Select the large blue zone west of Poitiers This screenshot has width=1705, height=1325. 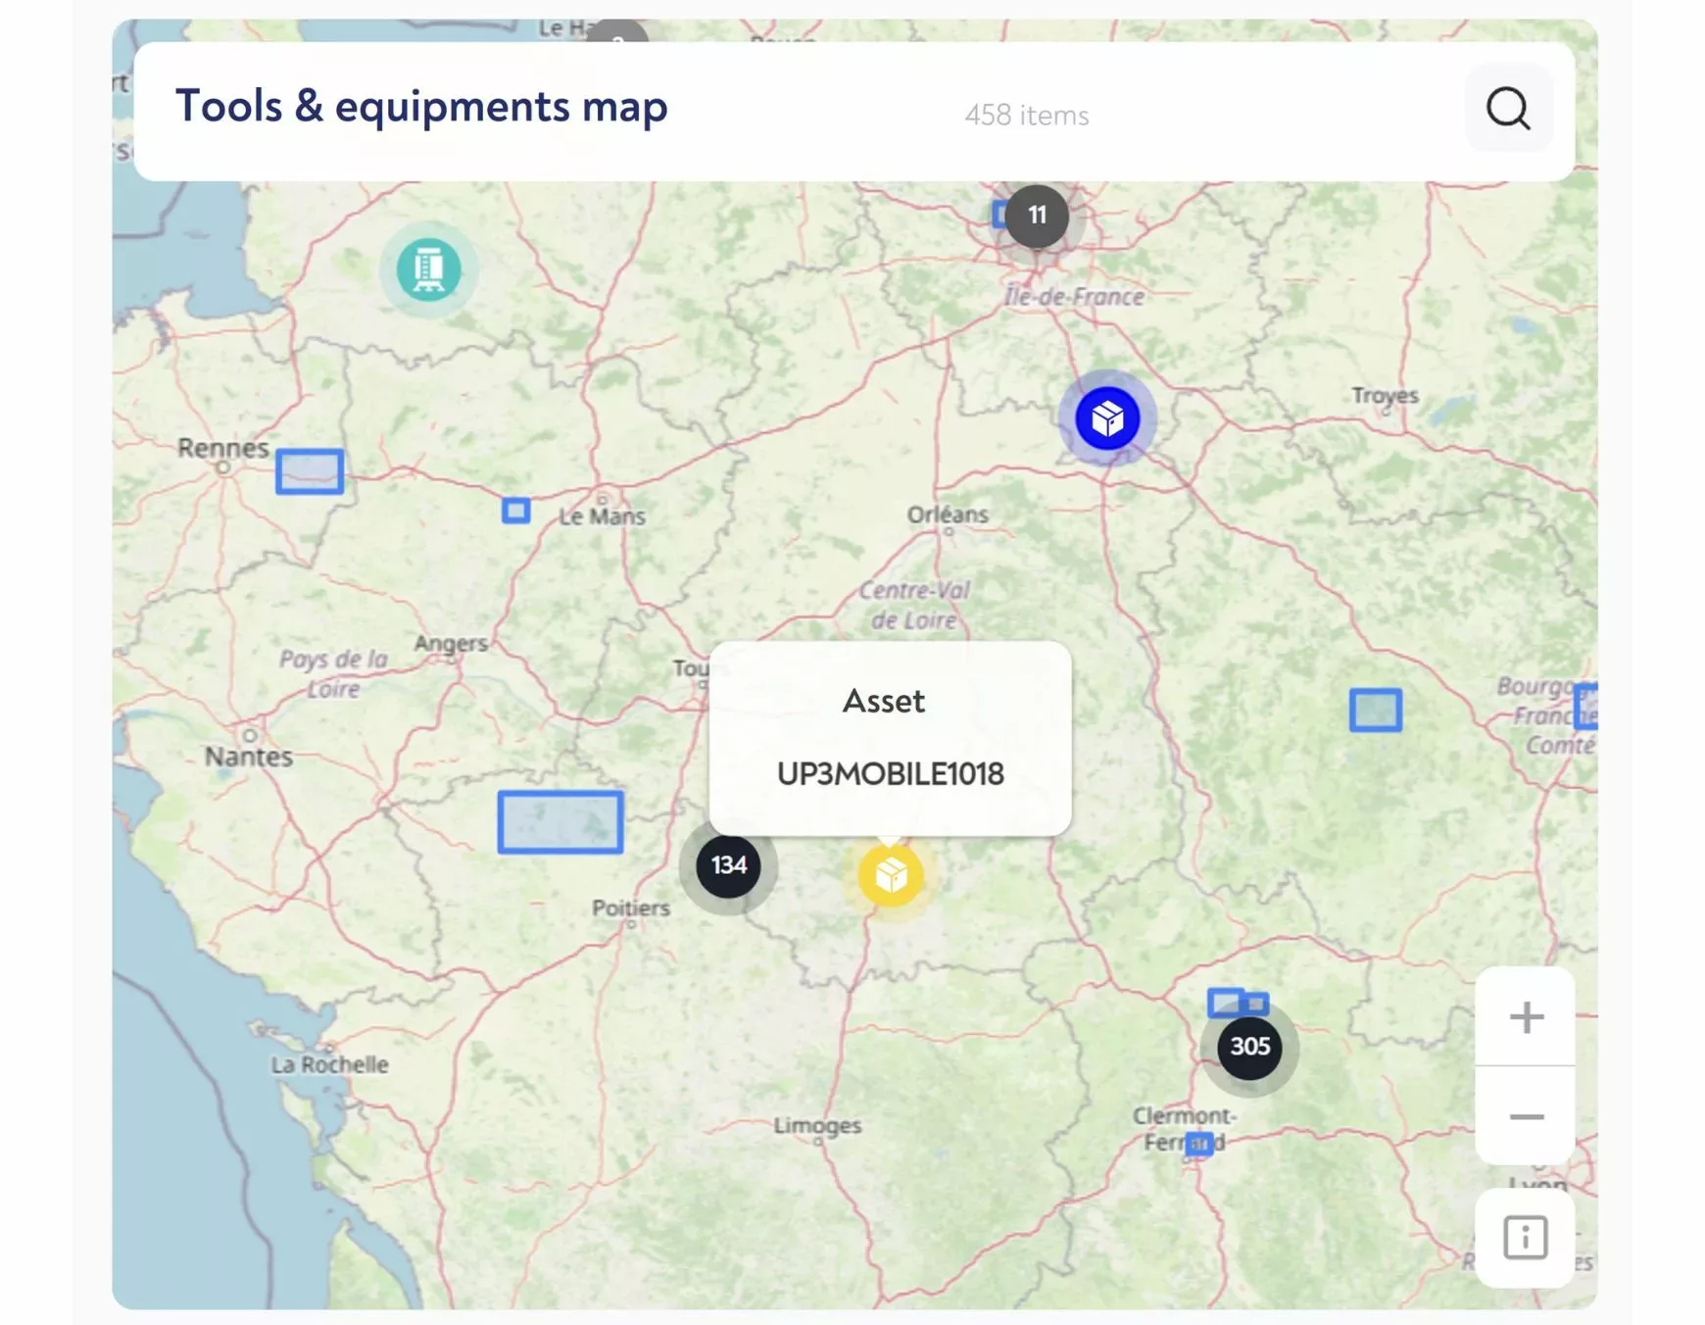click(560, 822)
